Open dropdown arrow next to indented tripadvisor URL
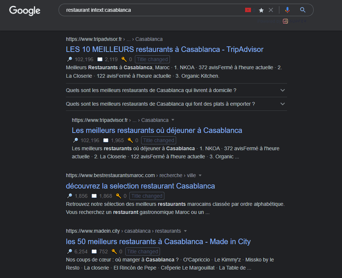This screenshot has width=342, height=278. click(x=173, y=120)
